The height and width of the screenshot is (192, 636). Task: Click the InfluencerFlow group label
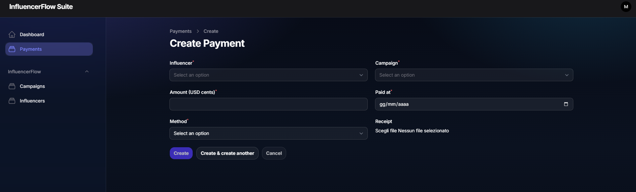(25, 72)
